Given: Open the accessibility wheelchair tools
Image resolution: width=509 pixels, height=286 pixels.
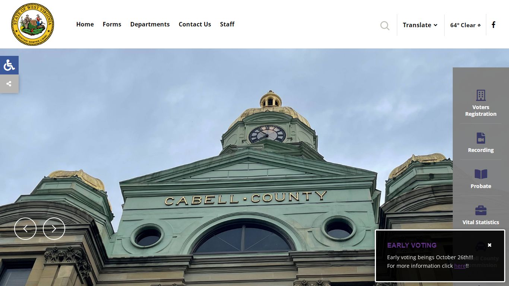Looking at the screenshot, I should tap(9, 65).
